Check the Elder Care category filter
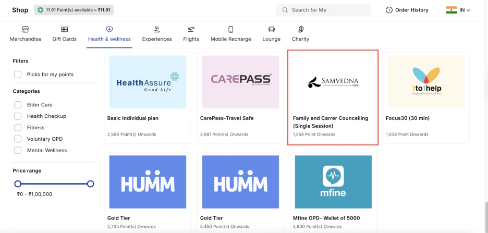Viewport: 488px width, 233px height. [18, 105]
